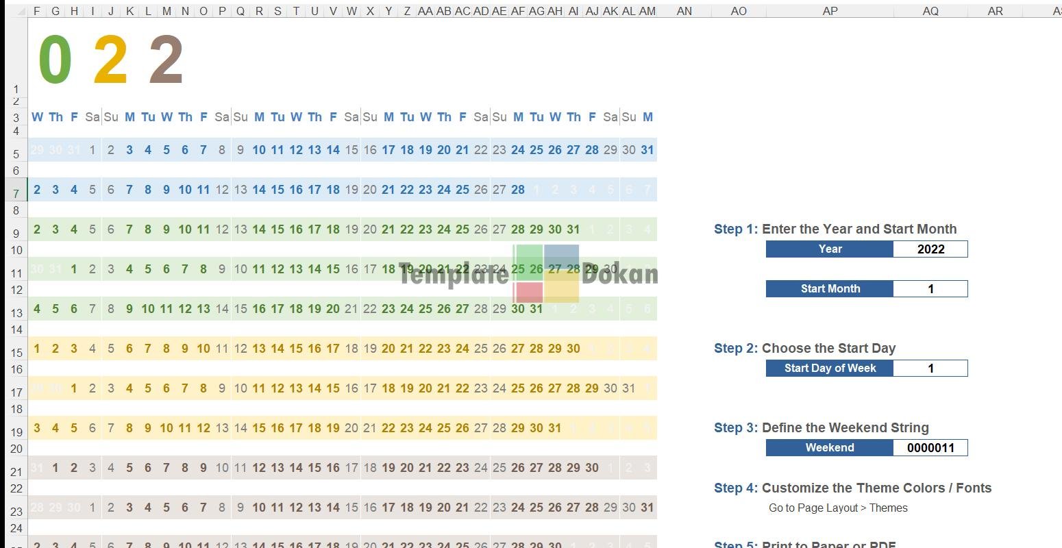Select the Start Day of Week value cell

click(930, 369)
